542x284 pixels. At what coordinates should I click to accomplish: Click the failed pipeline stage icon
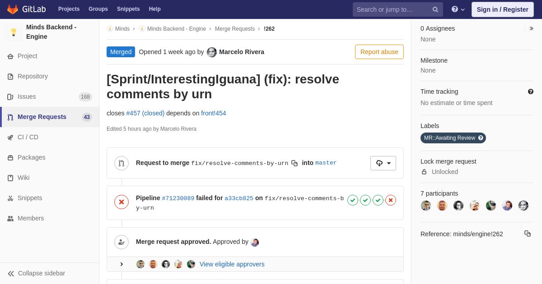(x=391, y=200)
